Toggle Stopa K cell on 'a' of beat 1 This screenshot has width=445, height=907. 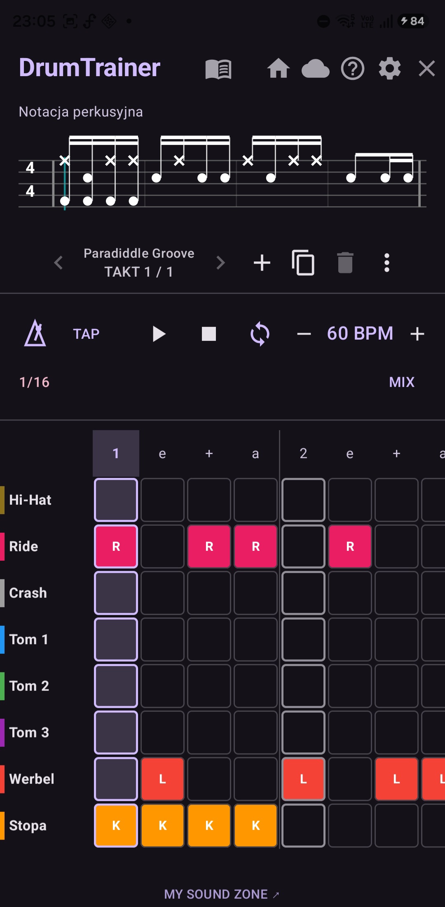tap(256, 825)
